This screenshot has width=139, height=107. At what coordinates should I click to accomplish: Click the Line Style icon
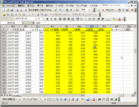[100, 99]
